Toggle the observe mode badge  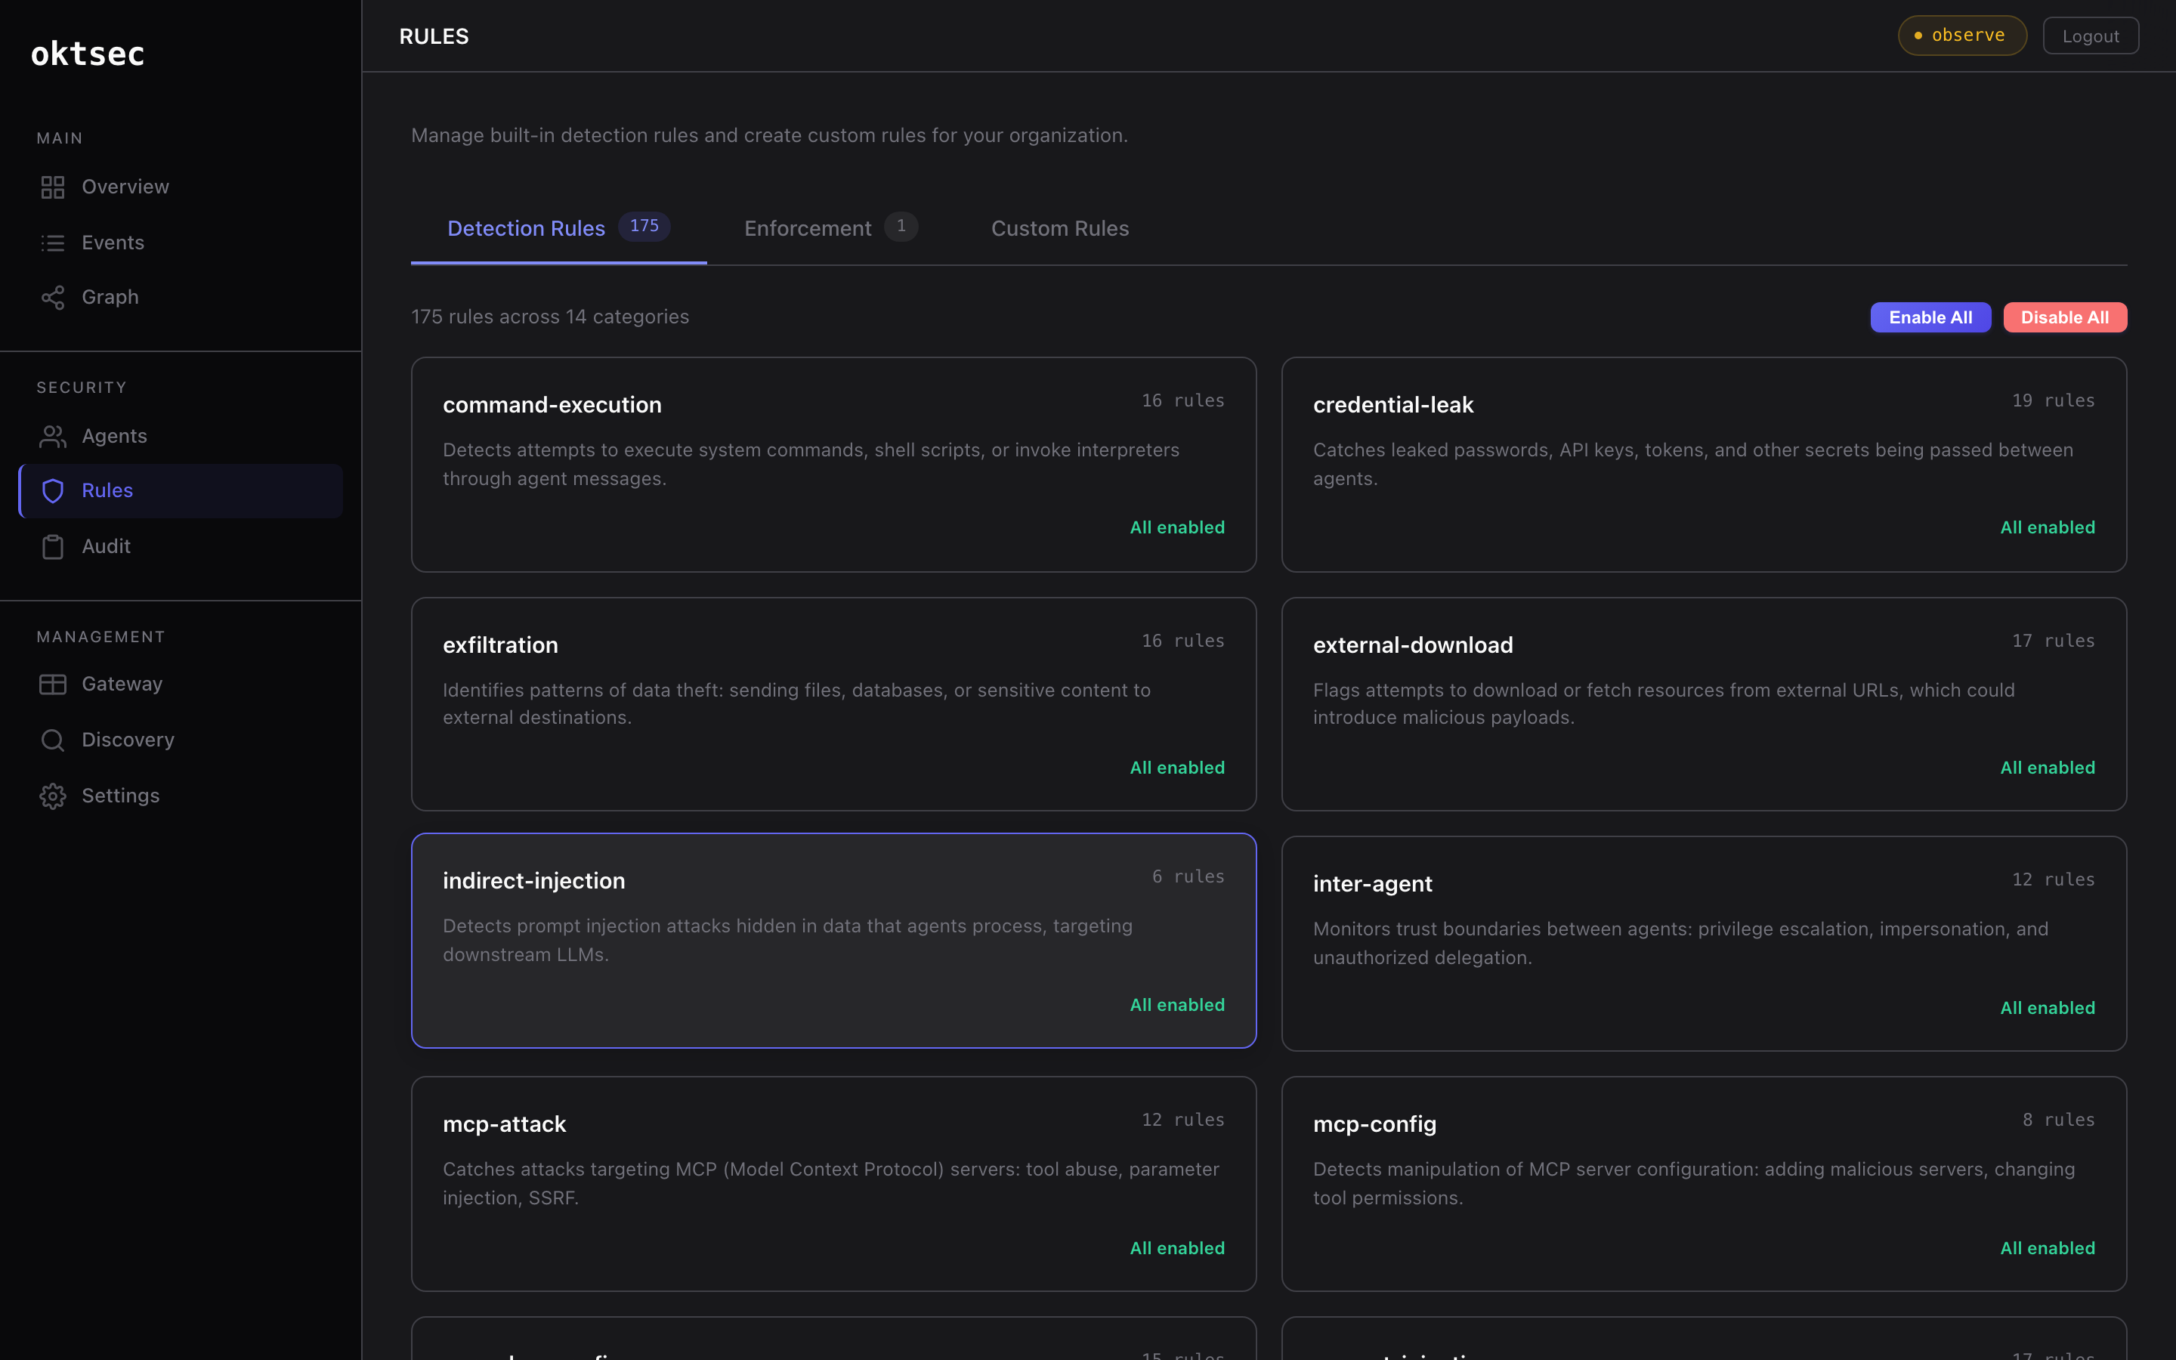coord(1961,35)
